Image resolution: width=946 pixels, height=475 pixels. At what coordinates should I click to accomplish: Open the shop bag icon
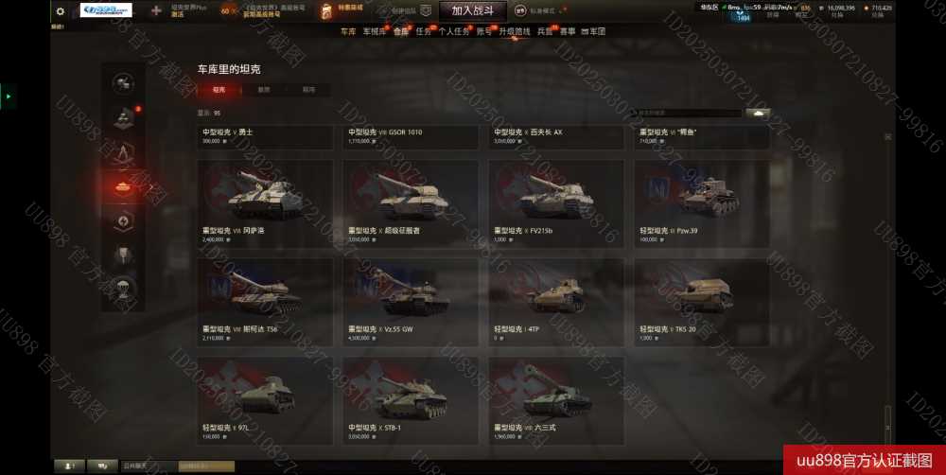click(x=326, y=10)
